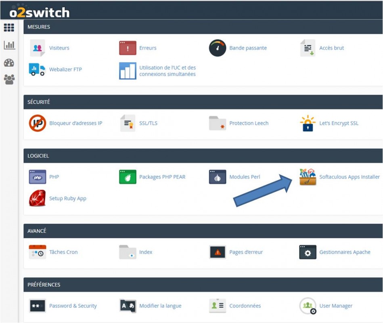Open the Gestionnaires Apache gear icon
Viewport: 383px width, 323px height.
[308, 252]
